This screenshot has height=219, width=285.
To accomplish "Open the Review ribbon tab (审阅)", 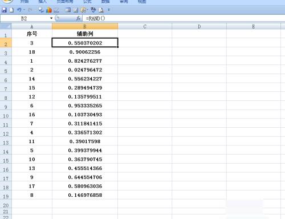I will click(x=124, y=2).
